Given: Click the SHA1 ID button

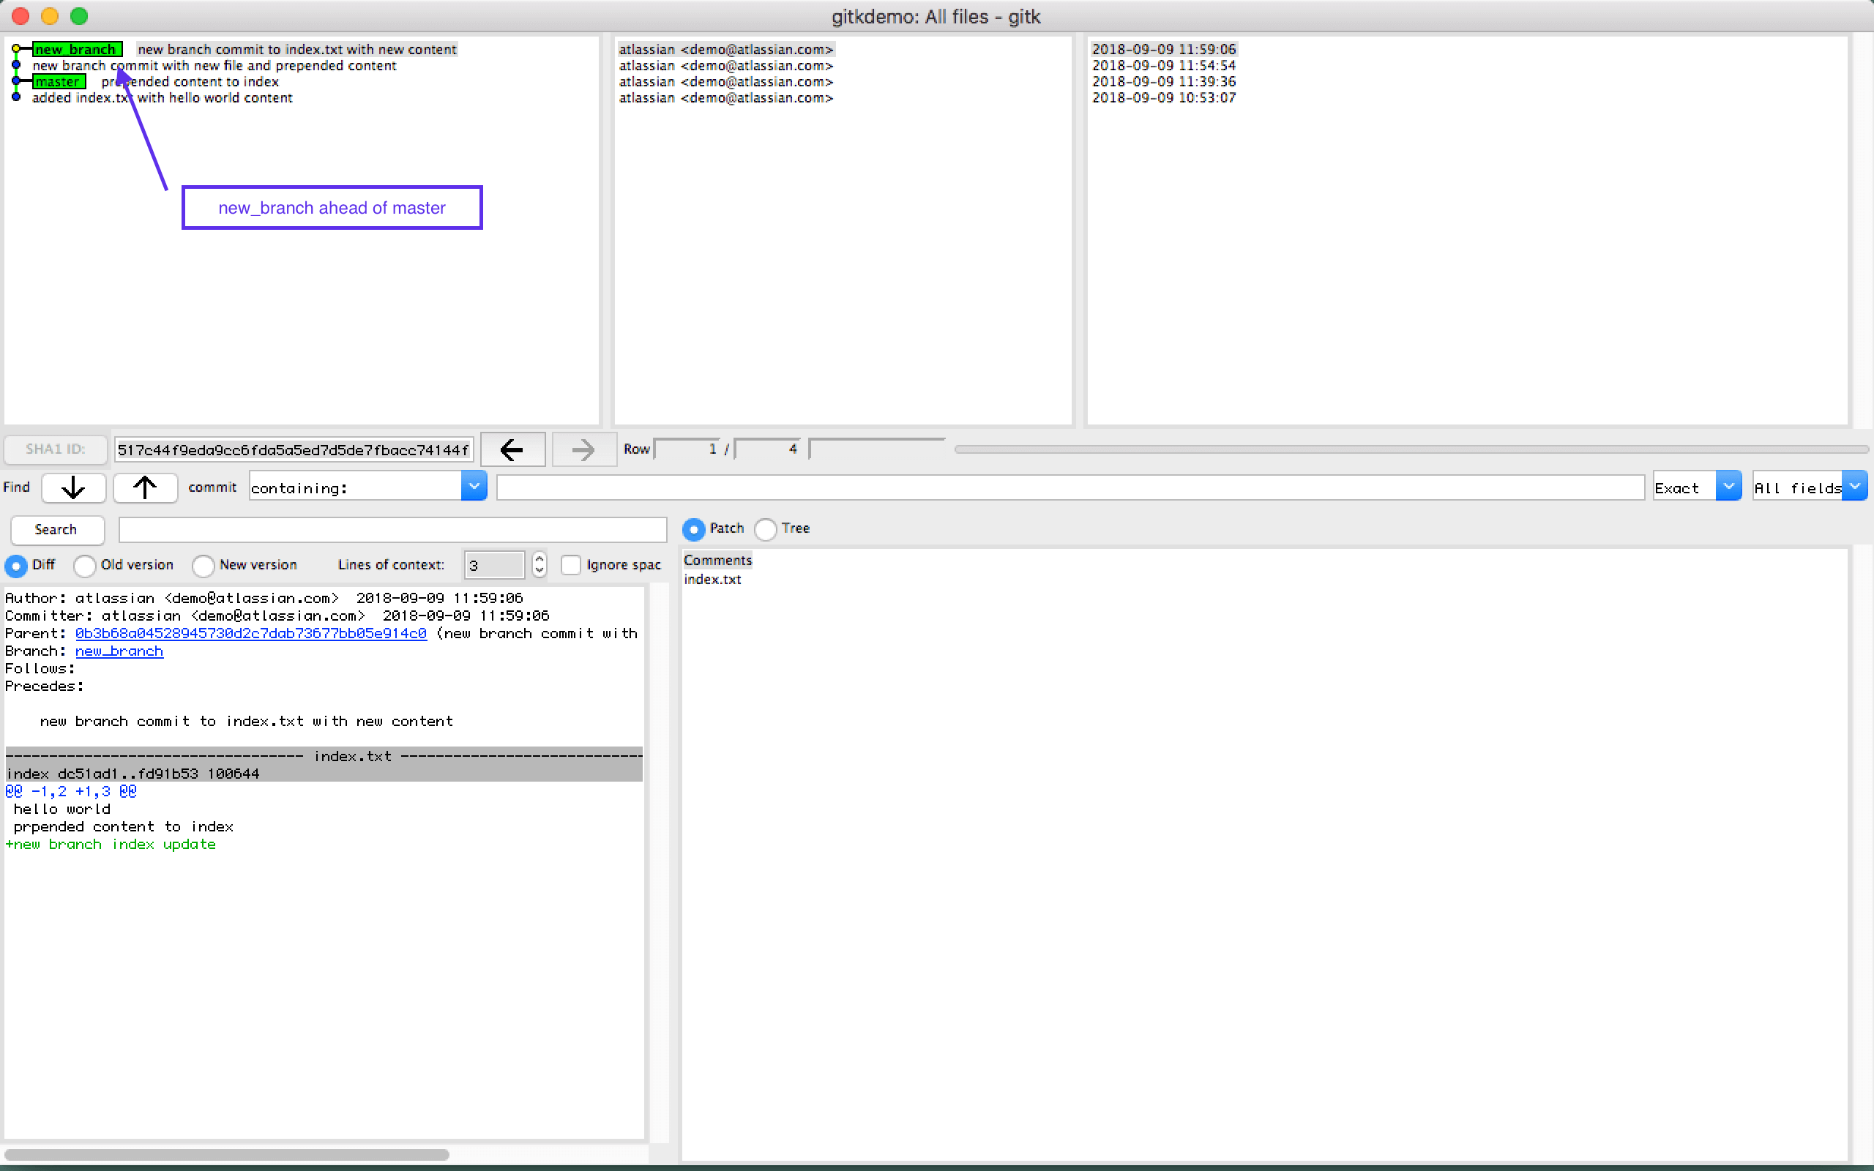Looking at the screenshot, I should click(x=55, y=449).
